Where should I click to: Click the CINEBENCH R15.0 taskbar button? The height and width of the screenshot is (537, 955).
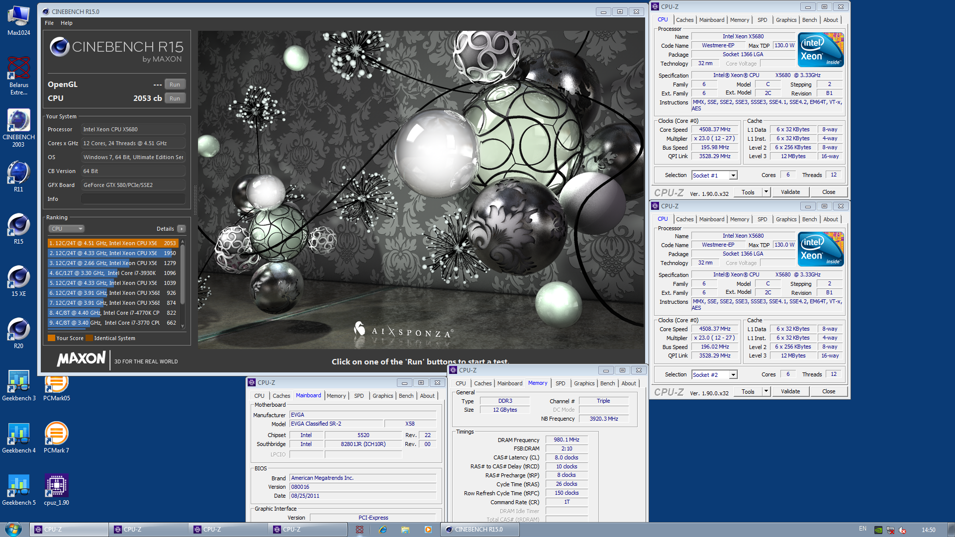coord(480,530)
